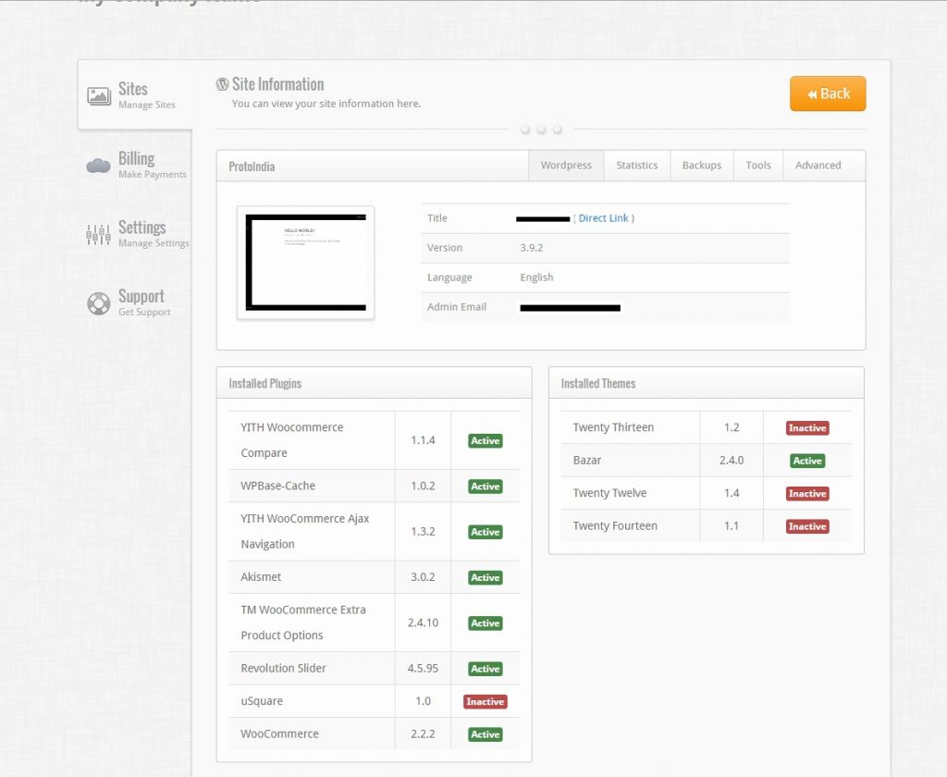Click the Billing cloud icon
The image size is (947, 777).
click(98, 166)
